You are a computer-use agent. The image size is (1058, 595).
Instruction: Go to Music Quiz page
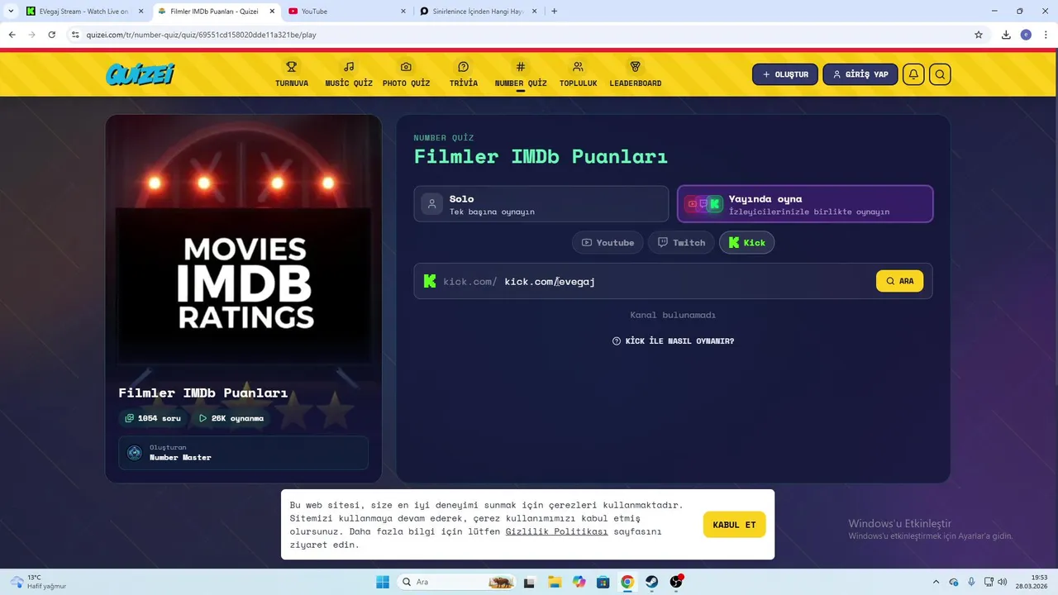tap(349, 74)
